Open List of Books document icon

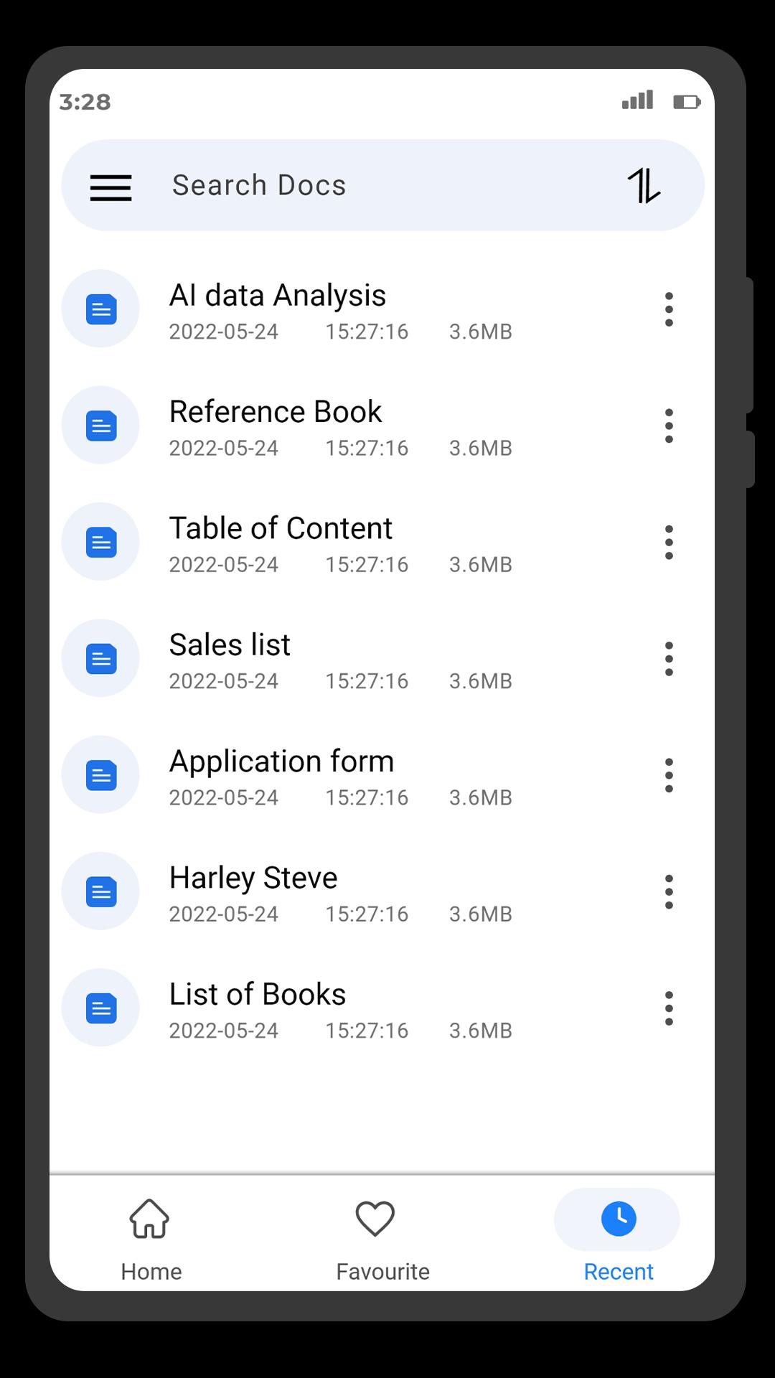point(101,1008)
